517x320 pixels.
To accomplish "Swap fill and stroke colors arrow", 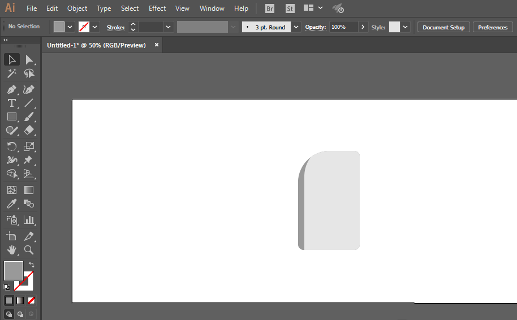I will (x=32, y=264).
